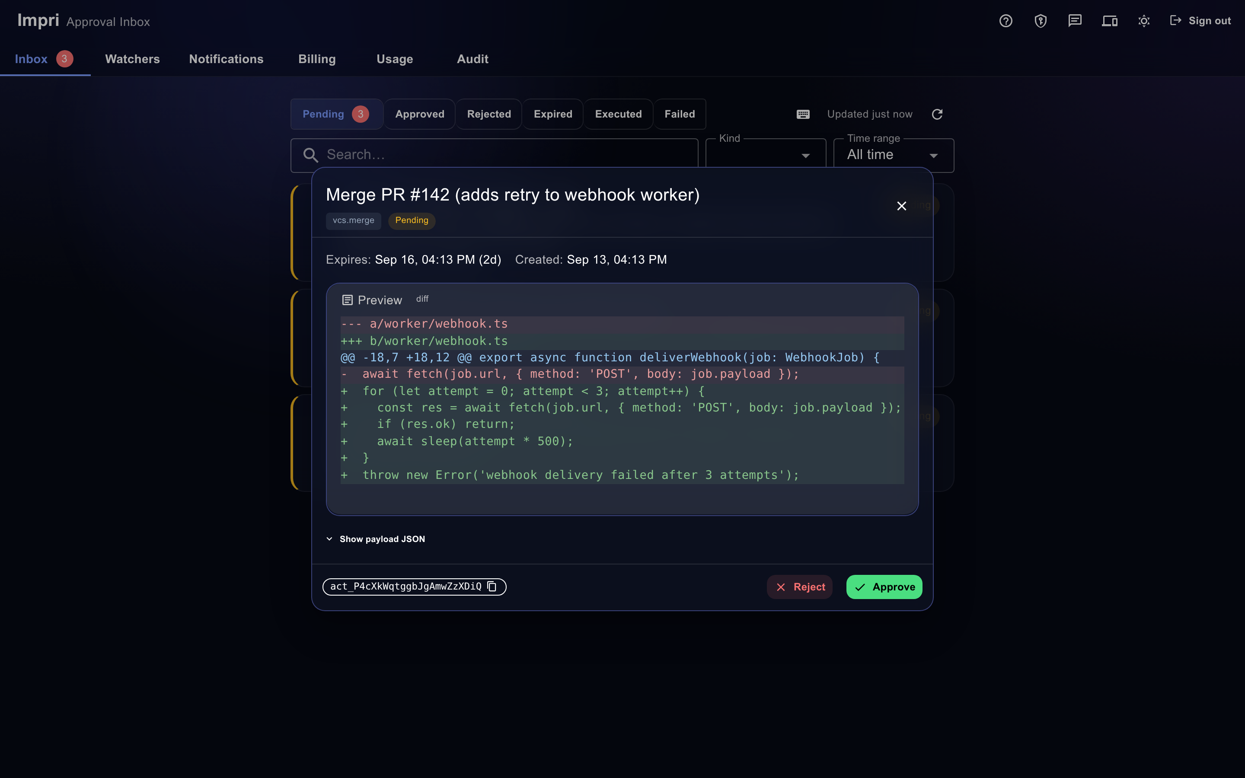Image resolution: width=1245 pixels, height=778 pixels.
Task: Copy the action ID to clipboard
Action: pyautogui.click(x=492, y=587)
